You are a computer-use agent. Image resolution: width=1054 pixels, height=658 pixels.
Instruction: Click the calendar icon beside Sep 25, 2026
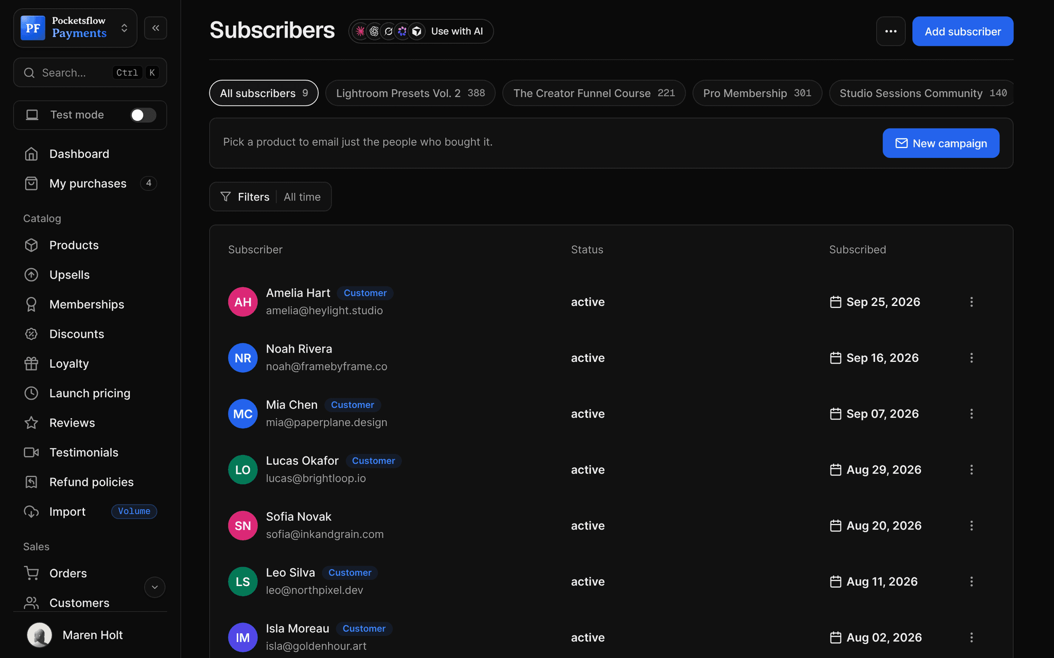(836, 302)
